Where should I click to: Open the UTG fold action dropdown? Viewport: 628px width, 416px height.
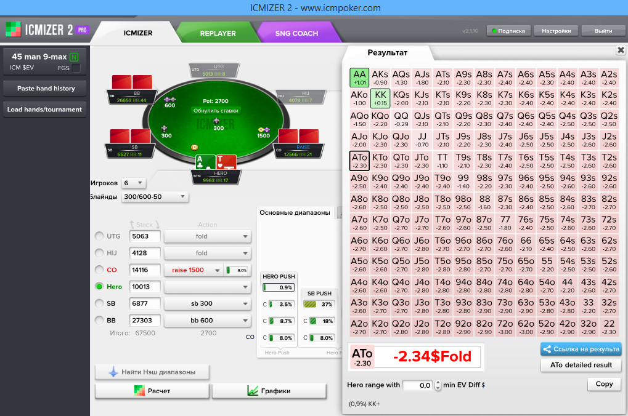(208, 236)
